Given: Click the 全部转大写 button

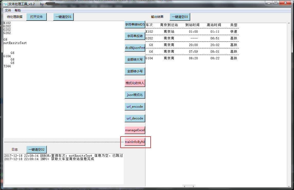Looking at the screenshot, I should [x=135, y=60].
